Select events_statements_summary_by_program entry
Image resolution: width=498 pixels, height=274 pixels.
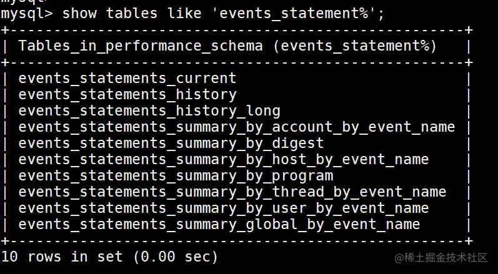click(x=176, y=175)
